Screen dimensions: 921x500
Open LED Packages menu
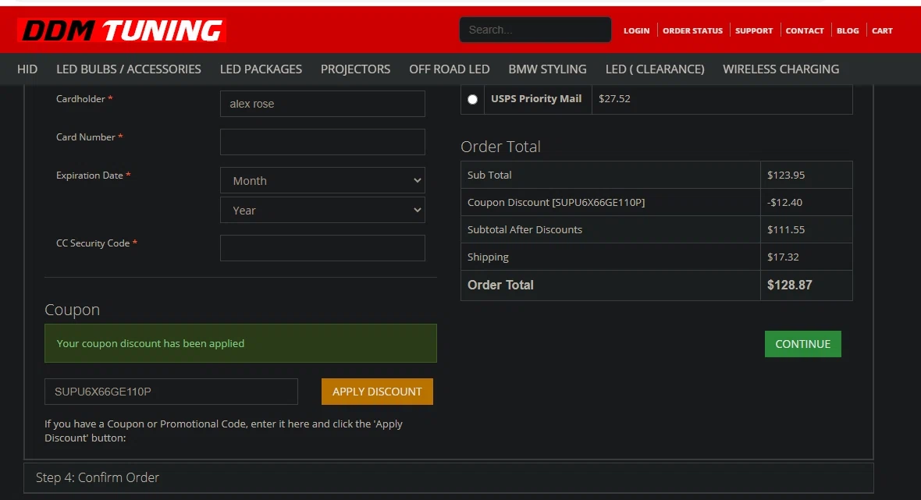pyautogui.click(x=261, y=69)
